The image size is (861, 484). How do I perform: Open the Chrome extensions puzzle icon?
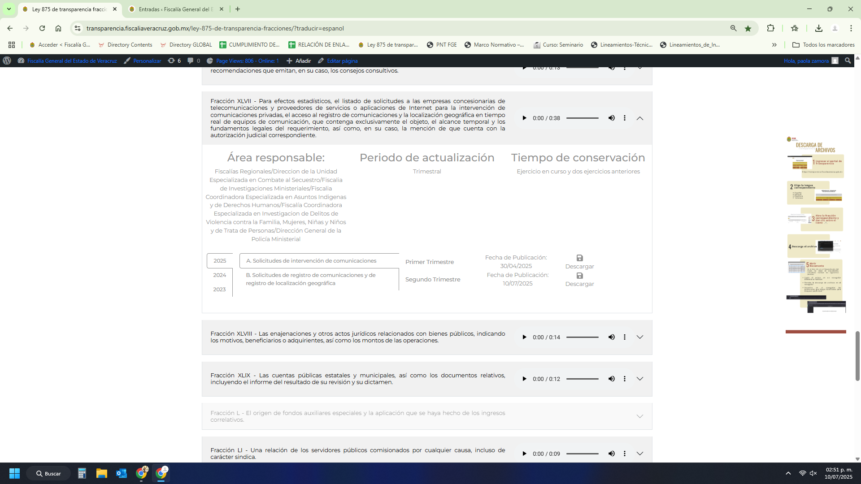coord(770,28)
